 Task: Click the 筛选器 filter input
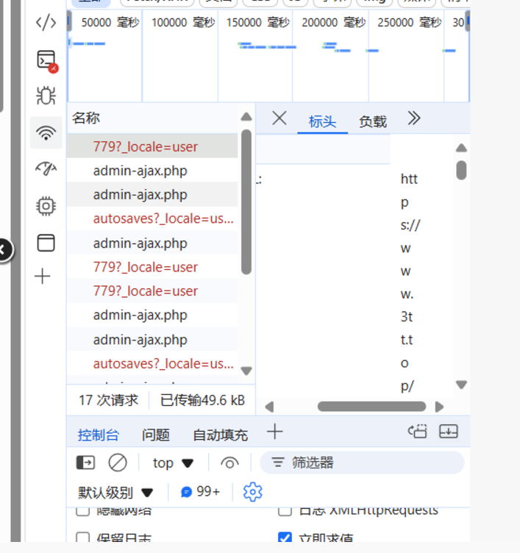362,463
